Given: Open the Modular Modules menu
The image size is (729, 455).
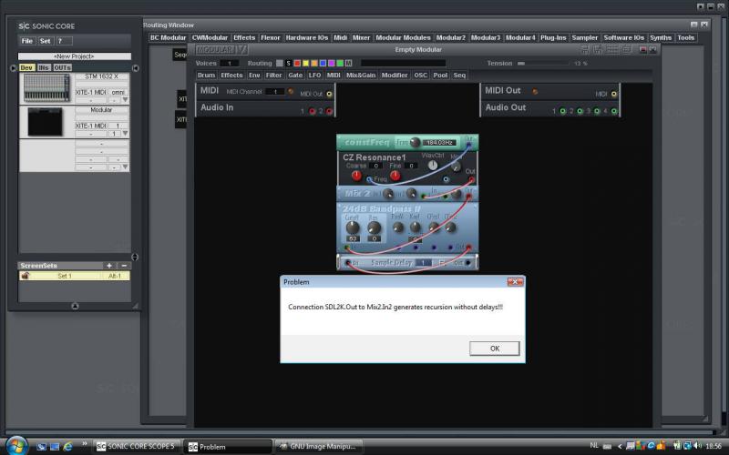Looking at the screenshot, I should pos(403,37).
